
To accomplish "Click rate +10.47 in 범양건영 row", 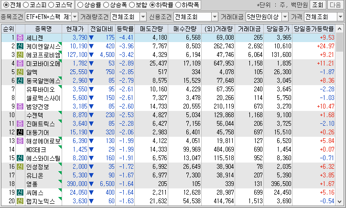I will click(x=325, y=107).
